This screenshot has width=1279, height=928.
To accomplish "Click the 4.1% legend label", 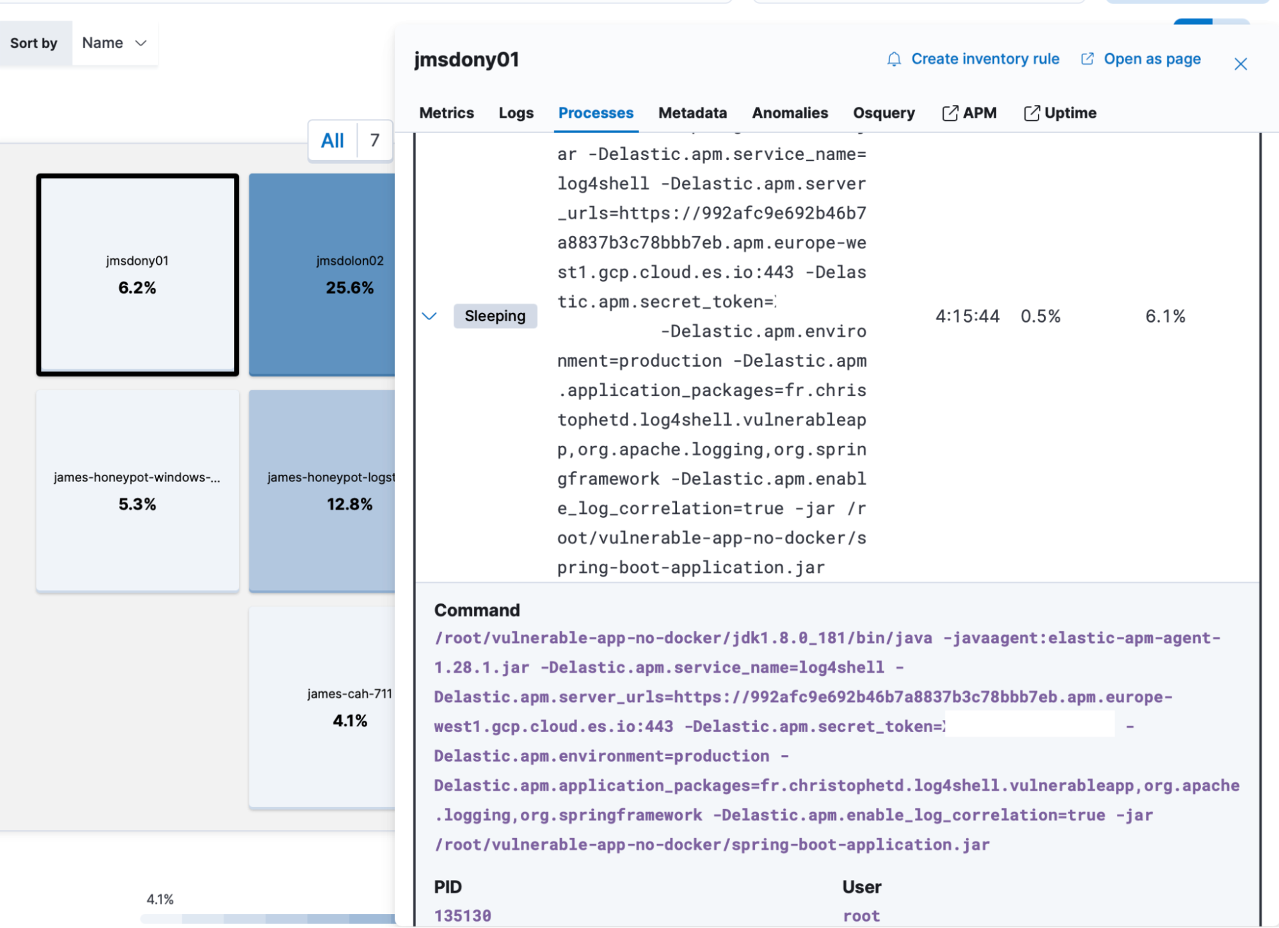I will (160, 899).
